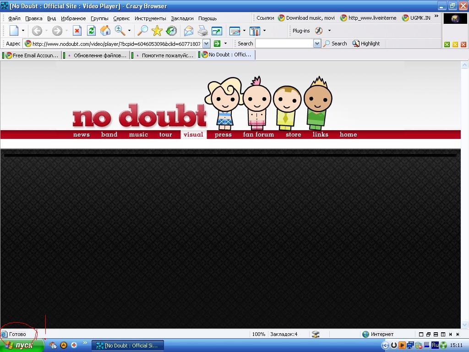Expand the zoom tool dropdown arrow
The width and height of the screenshot is (469, 352).
129,31
